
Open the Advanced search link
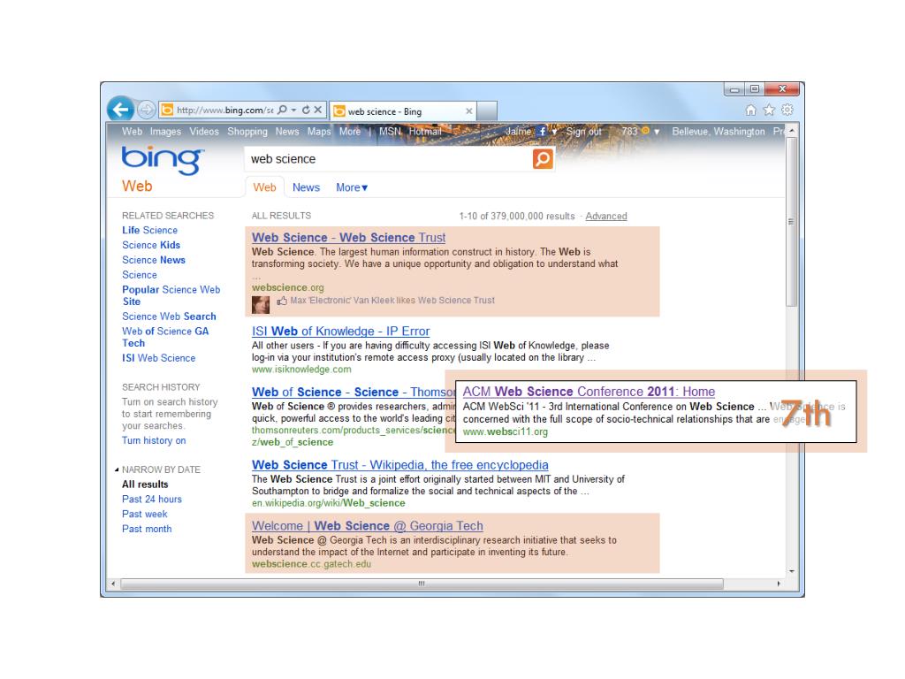[x=606, y=216]
